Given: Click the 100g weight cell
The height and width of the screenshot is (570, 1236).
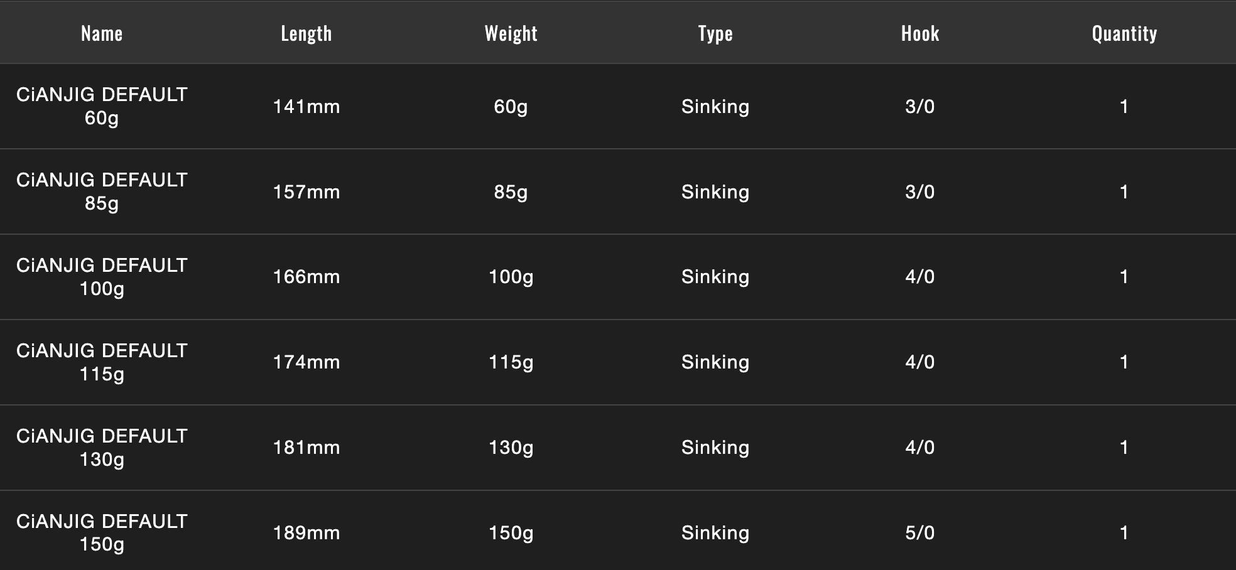Looking at the screenshot, I should [511, 277].
